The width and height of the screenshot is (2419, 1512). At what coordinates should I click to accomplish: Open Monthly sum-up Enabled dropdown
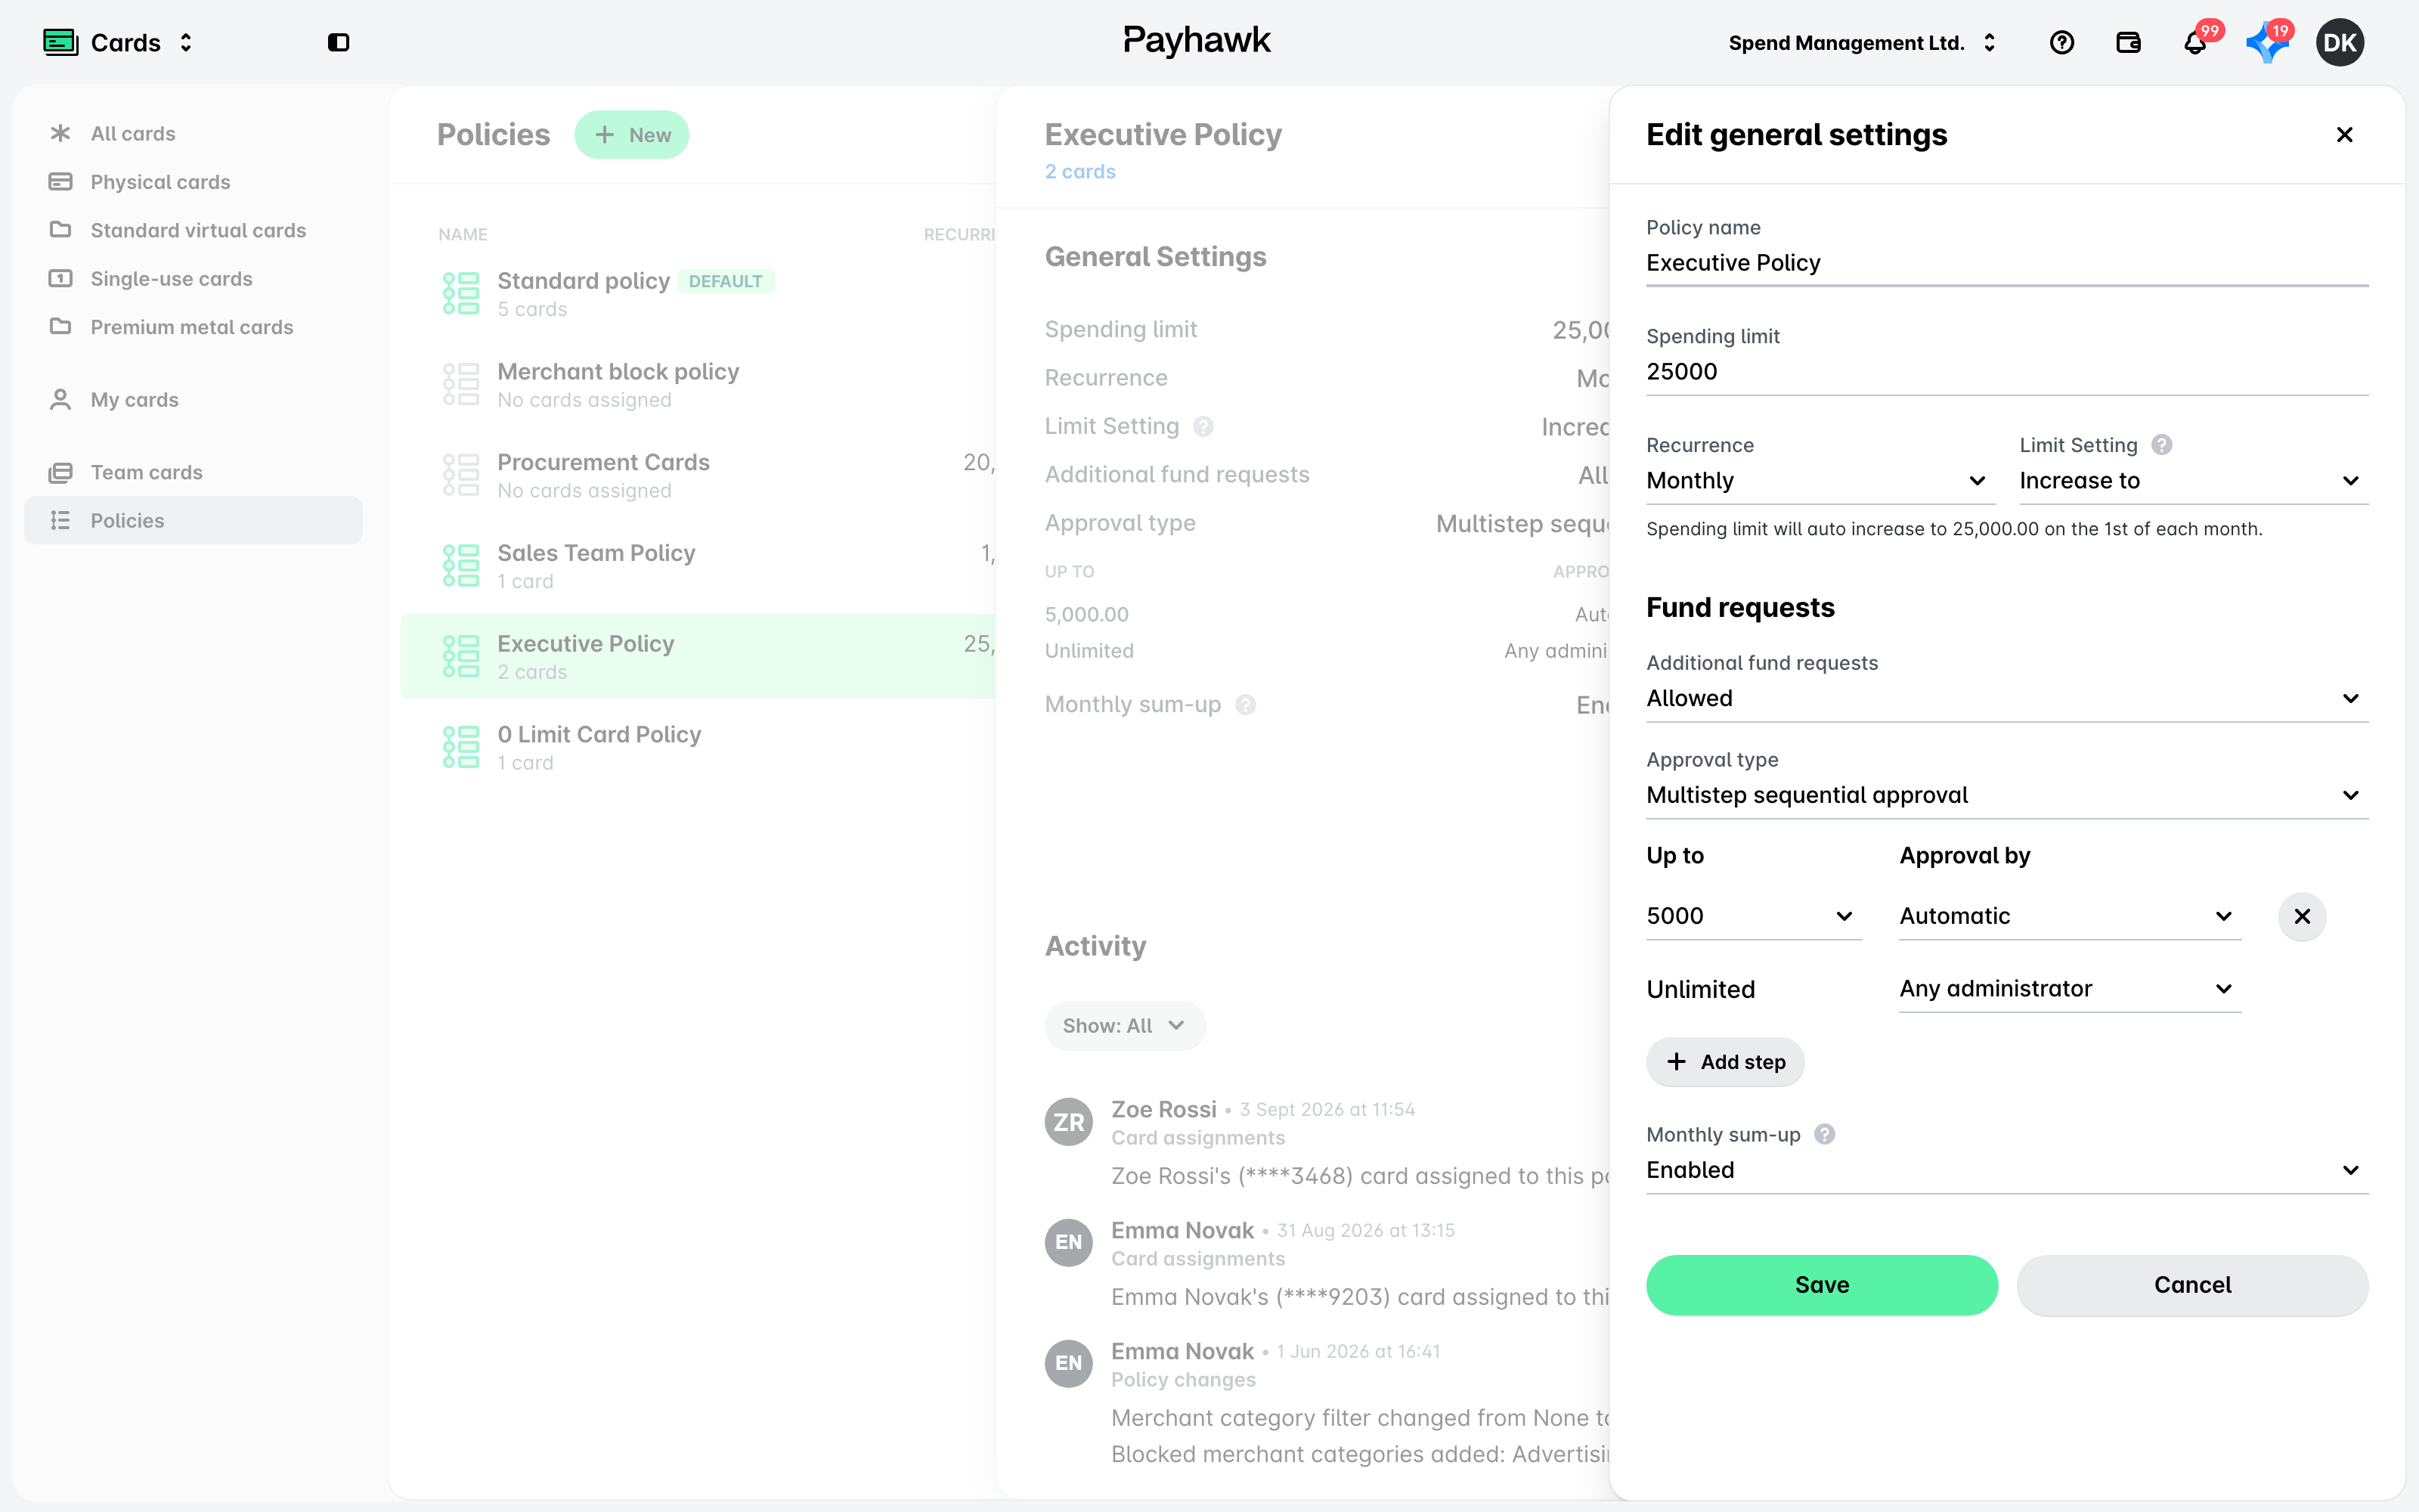point(2006,1170)
